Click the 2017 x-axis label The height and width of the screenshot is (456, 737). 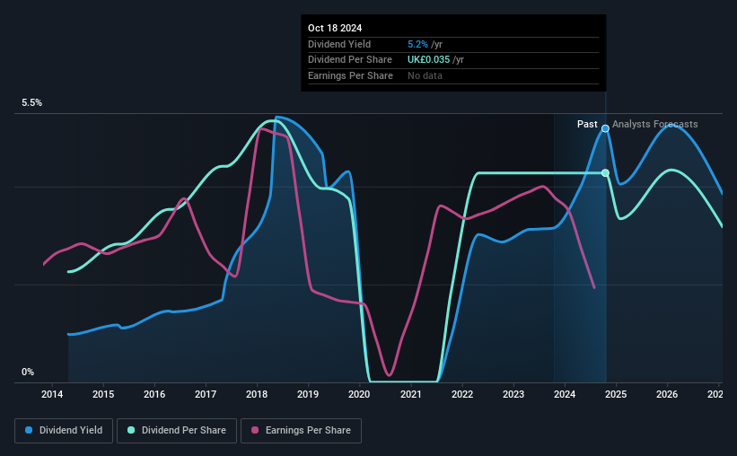tap(206, 394)
